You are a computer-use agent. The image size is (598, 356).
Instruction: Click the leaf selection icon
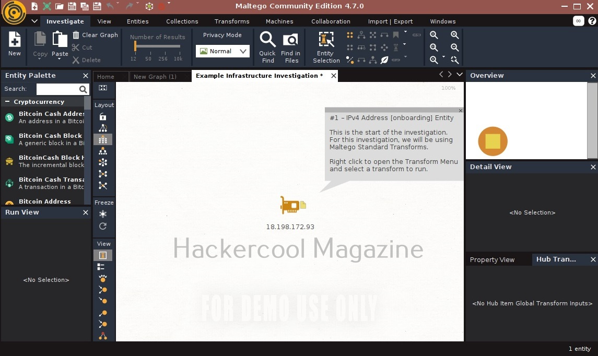click(x=384, y=60)
